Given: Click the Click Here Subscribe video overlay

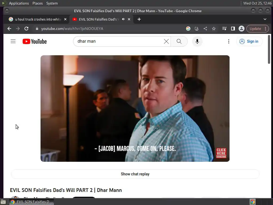Looking at the screenshot, I should tap(221, 153).
